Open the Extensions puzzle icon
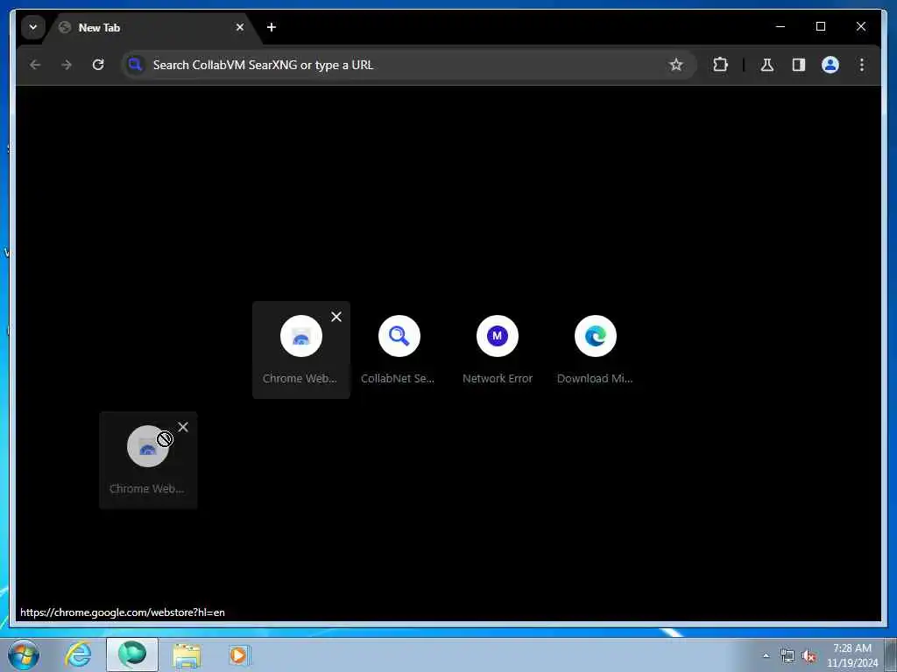This screenshot has width=897, height=672. pyautogui.click(x=720, y=65)
